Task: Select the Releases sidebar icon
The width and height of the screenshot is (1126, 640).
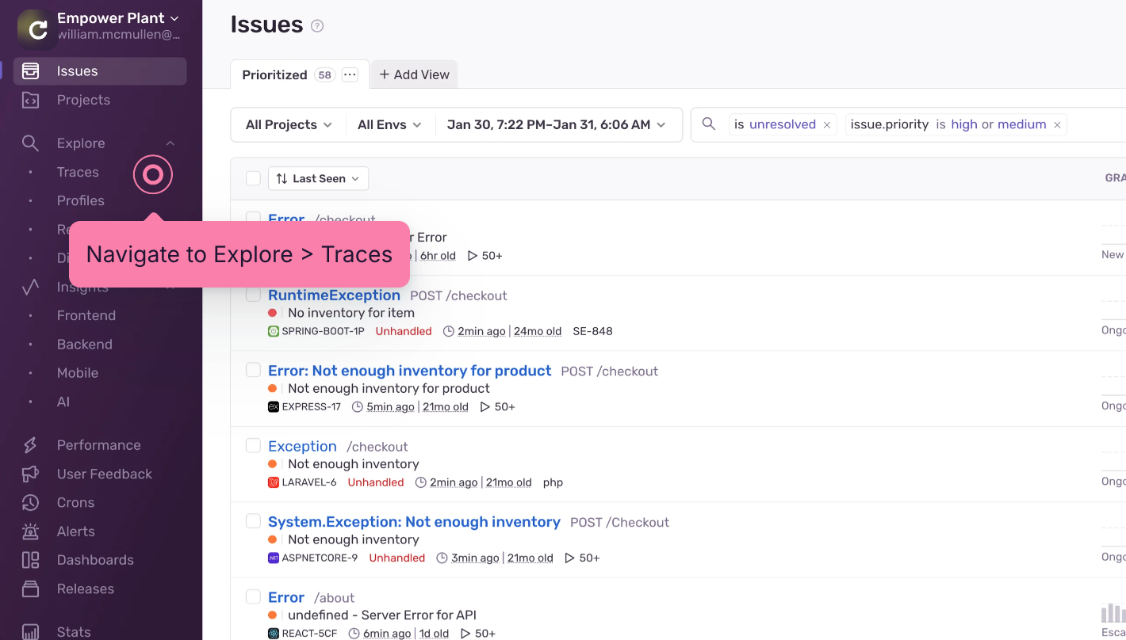Action: 30,589
